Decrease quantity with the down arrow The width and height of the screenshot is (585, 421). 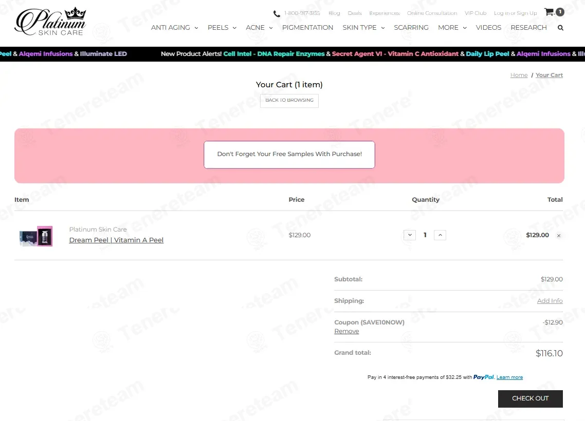410,235
